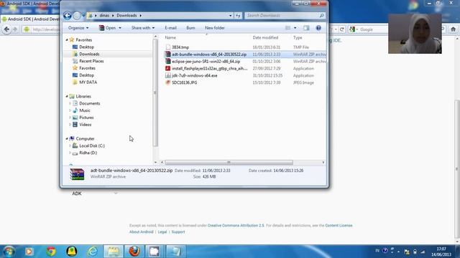460x258 pixels.
Task: Select Ridha (D:) drive
Action: point(88,153)
